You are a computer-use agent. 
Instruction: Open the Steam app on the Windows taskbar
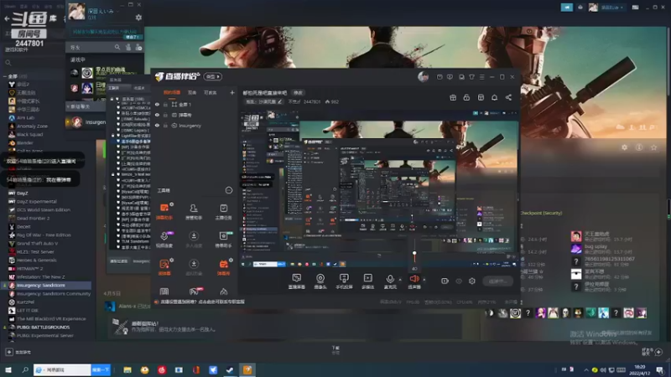[x=230, y=369]
